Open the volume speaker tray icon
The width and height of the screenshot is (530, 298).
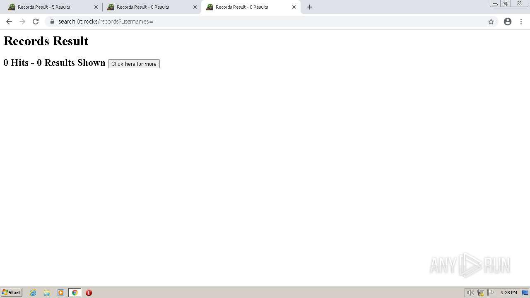point(470,293)
